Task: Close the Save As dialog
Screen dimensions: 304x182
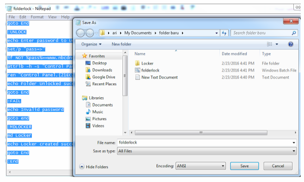Action: coord(291,21)
